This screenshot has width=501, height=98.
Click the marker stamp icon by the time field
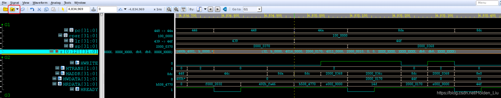(x=93, y=9)
